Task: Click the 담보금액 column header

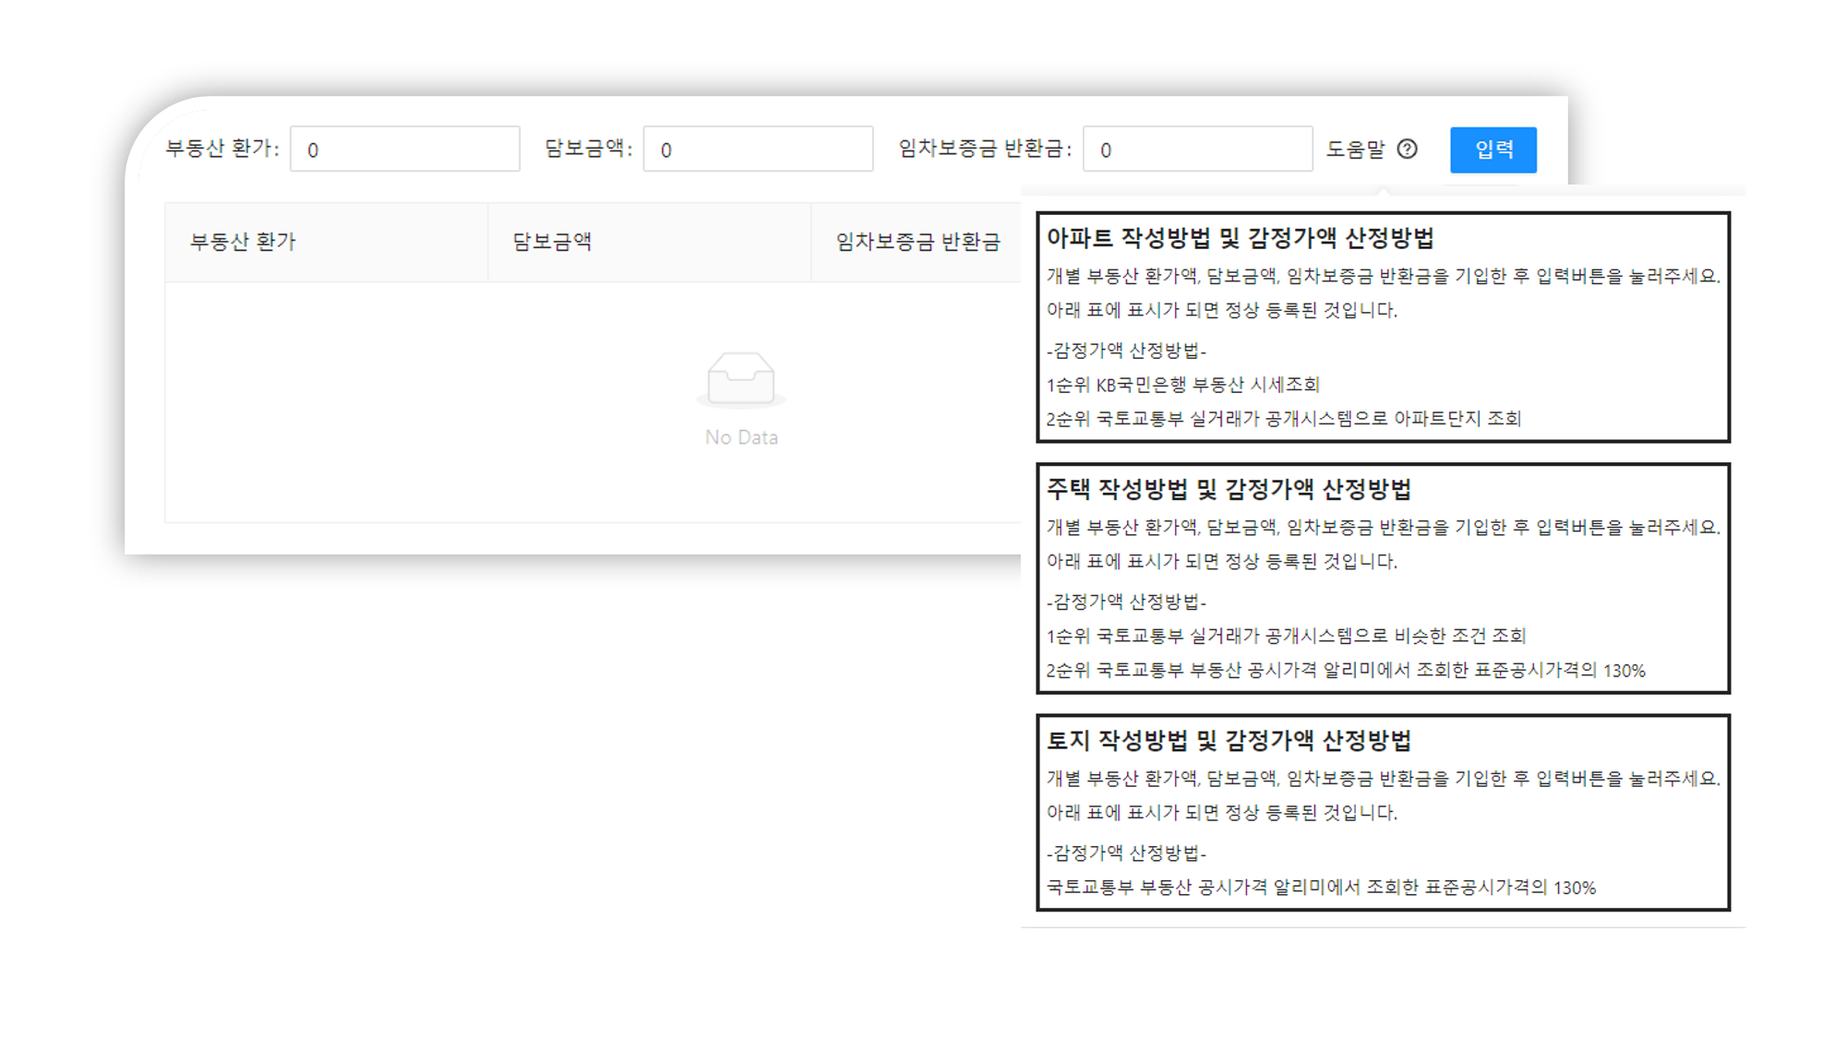Action: click(x=650, y=242)
